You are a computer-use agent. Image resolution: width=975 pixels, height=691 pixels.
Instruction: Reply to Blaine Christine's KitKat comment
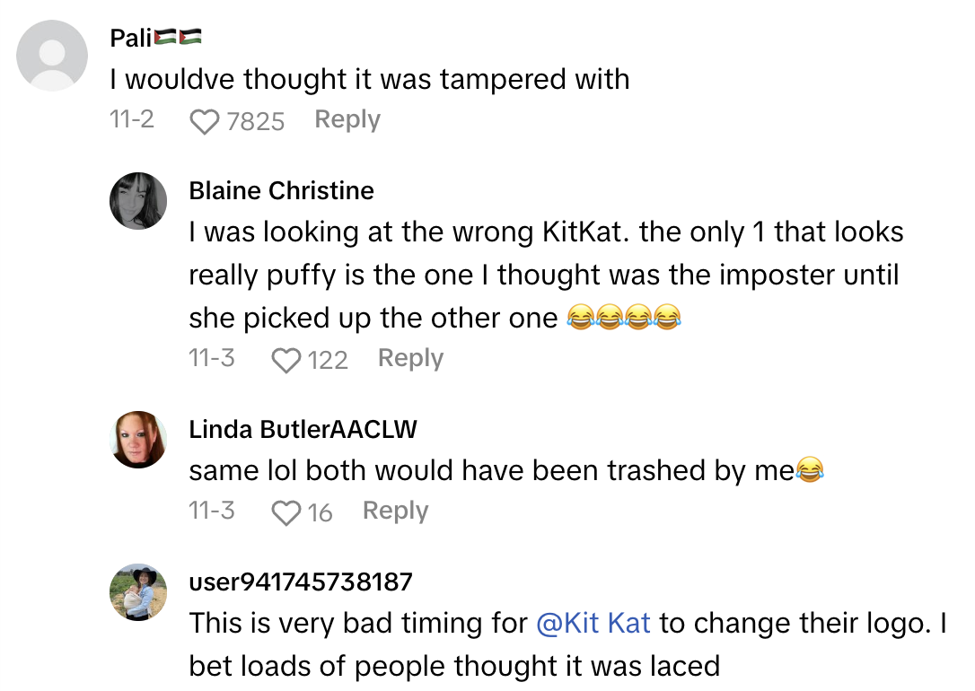point(410,358)
